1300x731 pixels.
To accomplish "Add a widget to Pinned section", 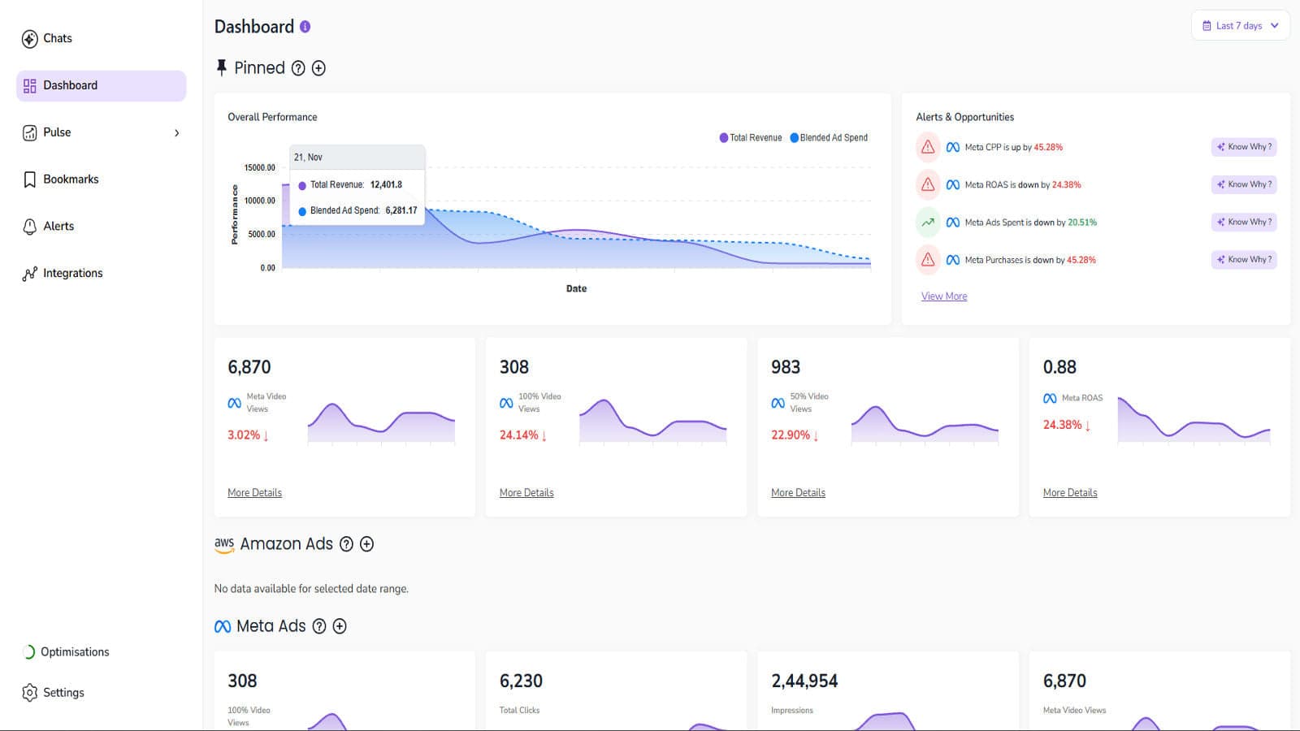I will pyautogui.click(x=318, y=68).
